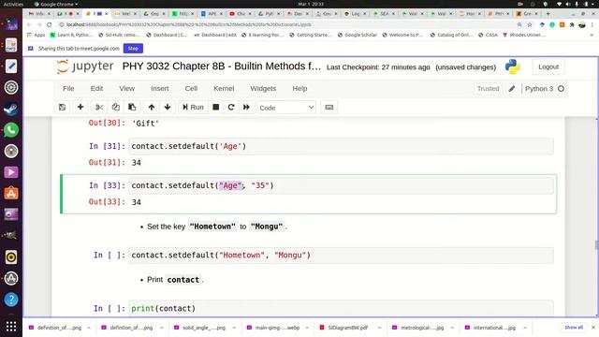
Task: Cut selected cells with scissors icon
Action: [99, 108]
